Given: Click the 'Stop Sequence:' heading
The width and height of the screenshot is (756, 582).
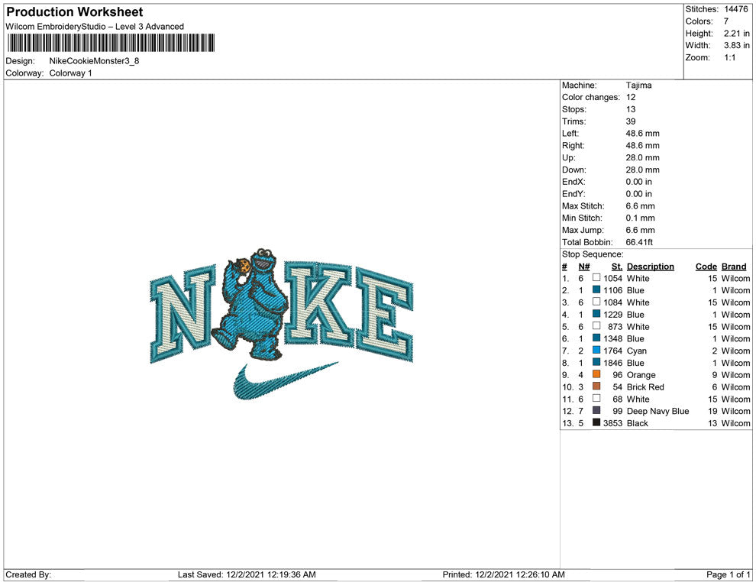Looking at the screenshot, I should (593, 254).
